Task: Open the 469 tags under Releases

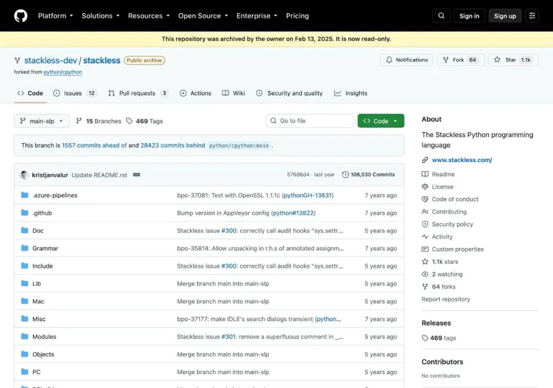Action: [439, 338]
